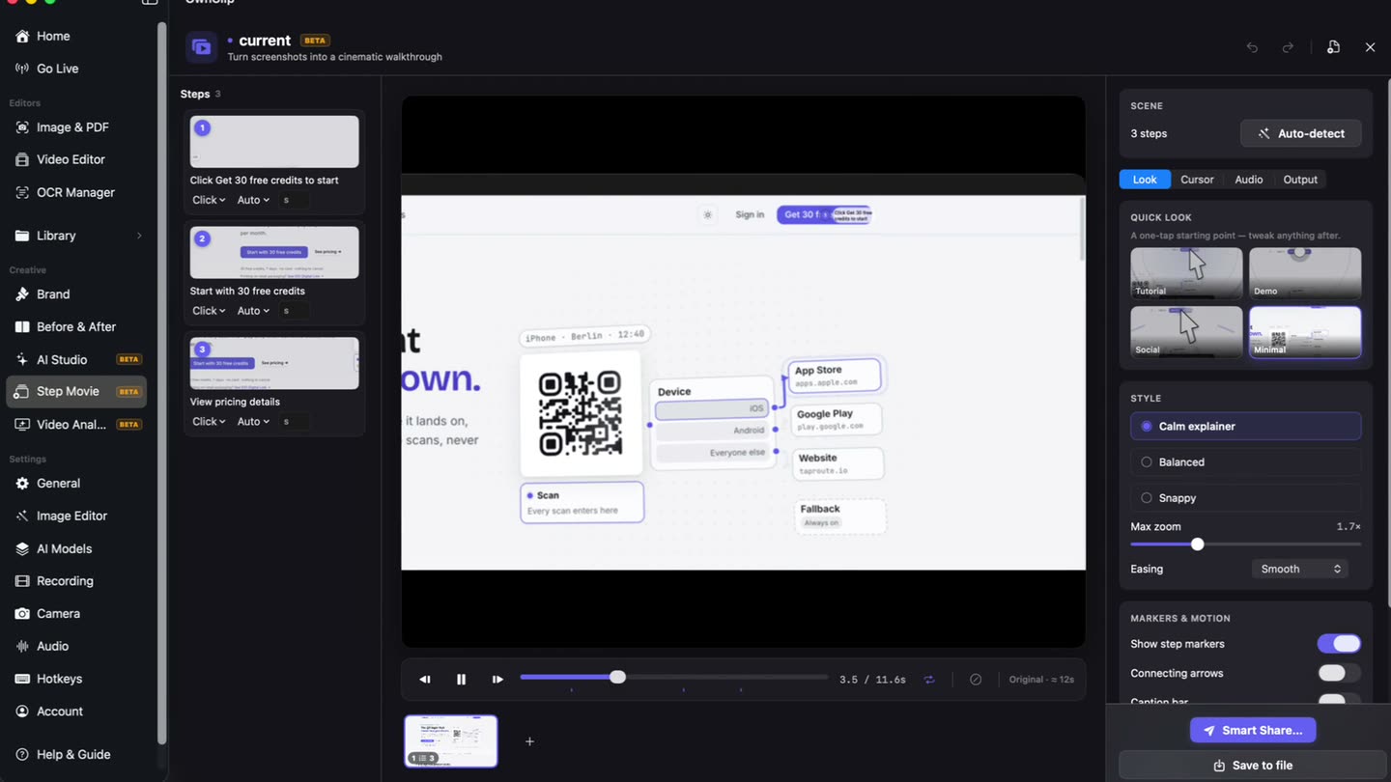This screenshot has height=782, width=1391.
Task: Open step 1 Auto duration dropdown
Action: pyautogui.click(x=253, y=200)
